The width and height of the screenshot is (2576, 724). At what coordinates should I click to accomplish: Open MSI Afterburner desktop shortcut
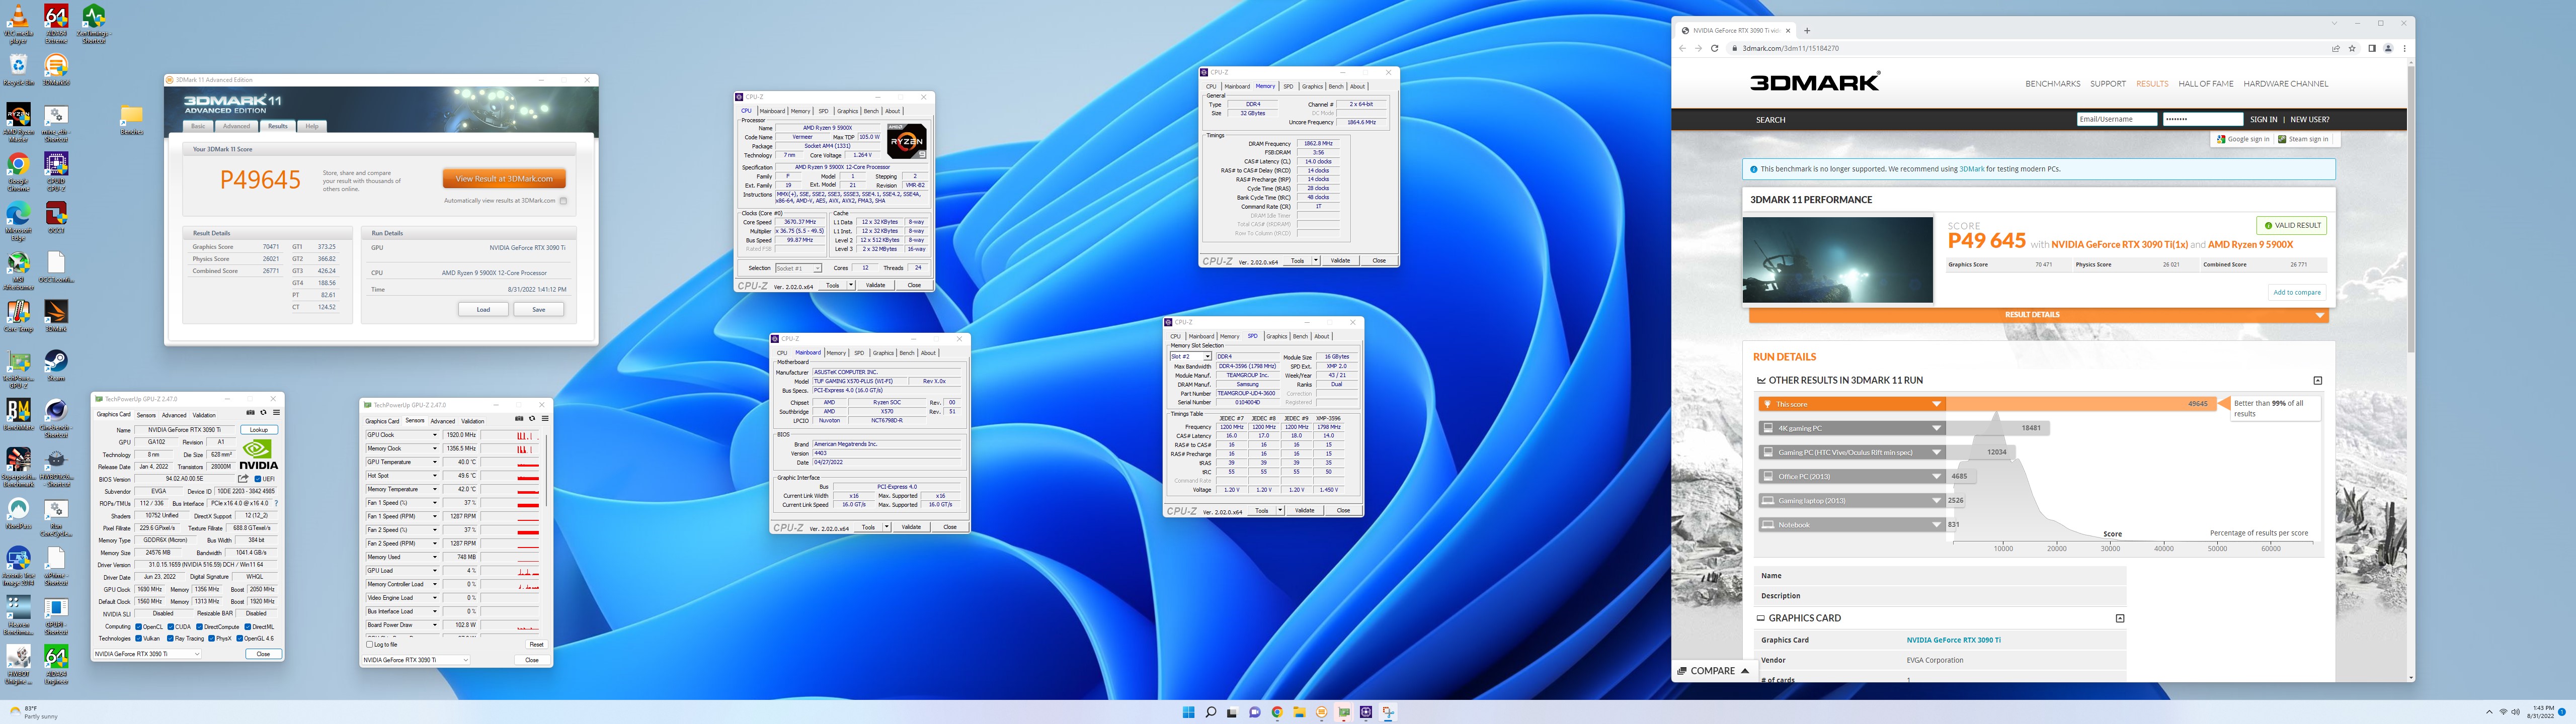click(18, 270)
